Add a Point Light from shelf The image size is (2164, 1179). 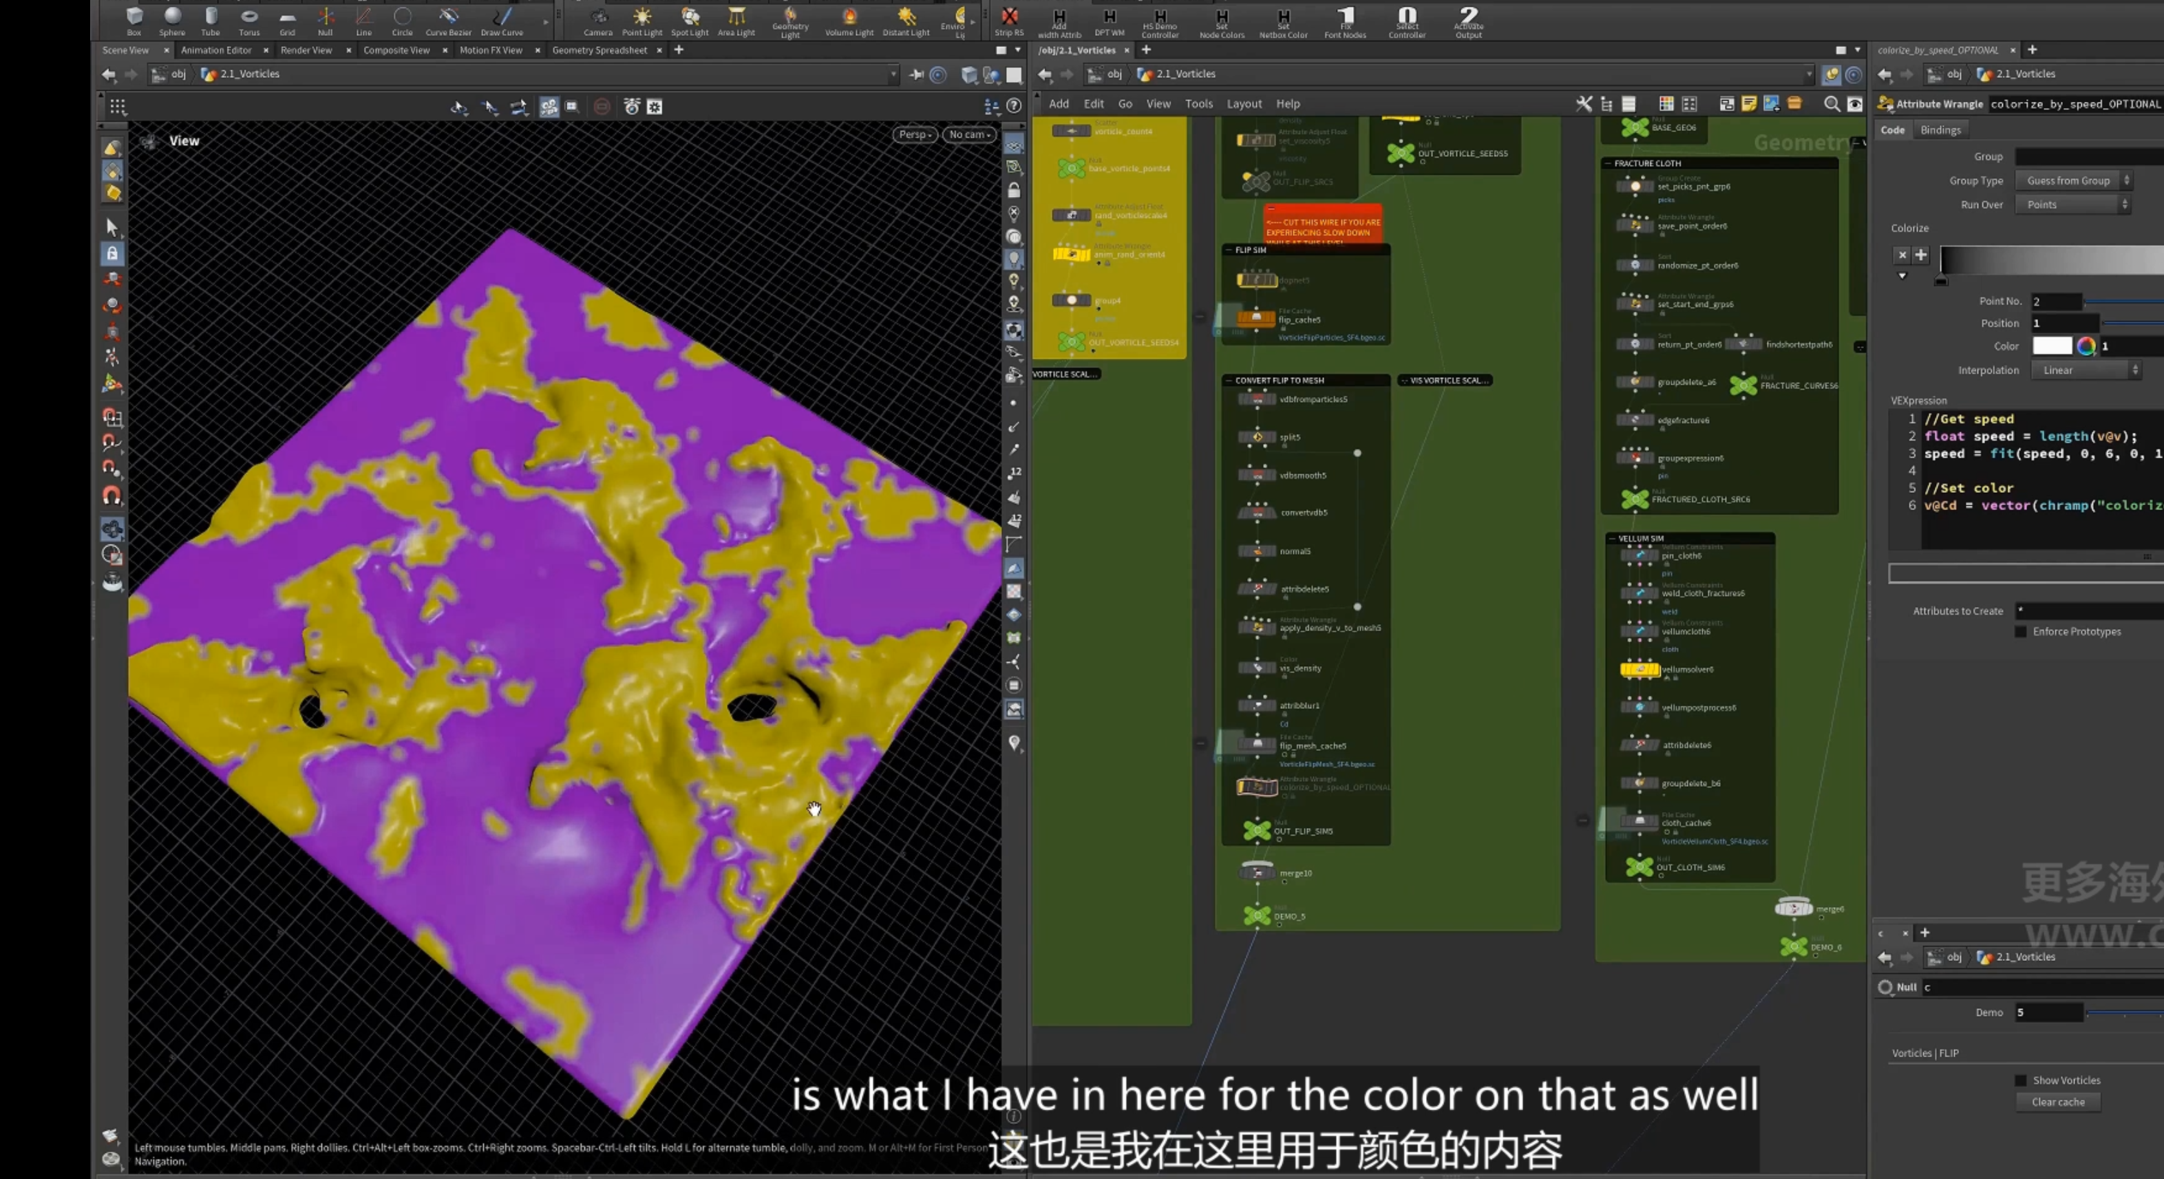[x=641, y=21]
